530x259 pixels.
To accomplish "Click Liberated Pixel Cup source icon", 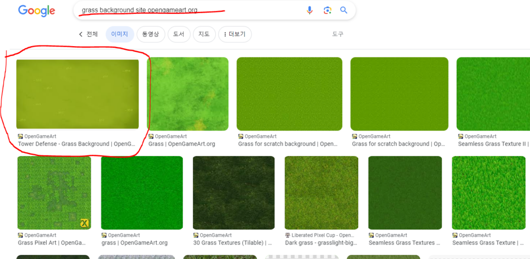I will 288,235.
